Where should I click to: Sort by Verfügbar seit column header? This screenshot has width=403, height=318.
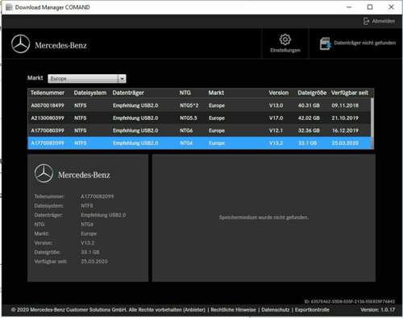click(350, 93)
